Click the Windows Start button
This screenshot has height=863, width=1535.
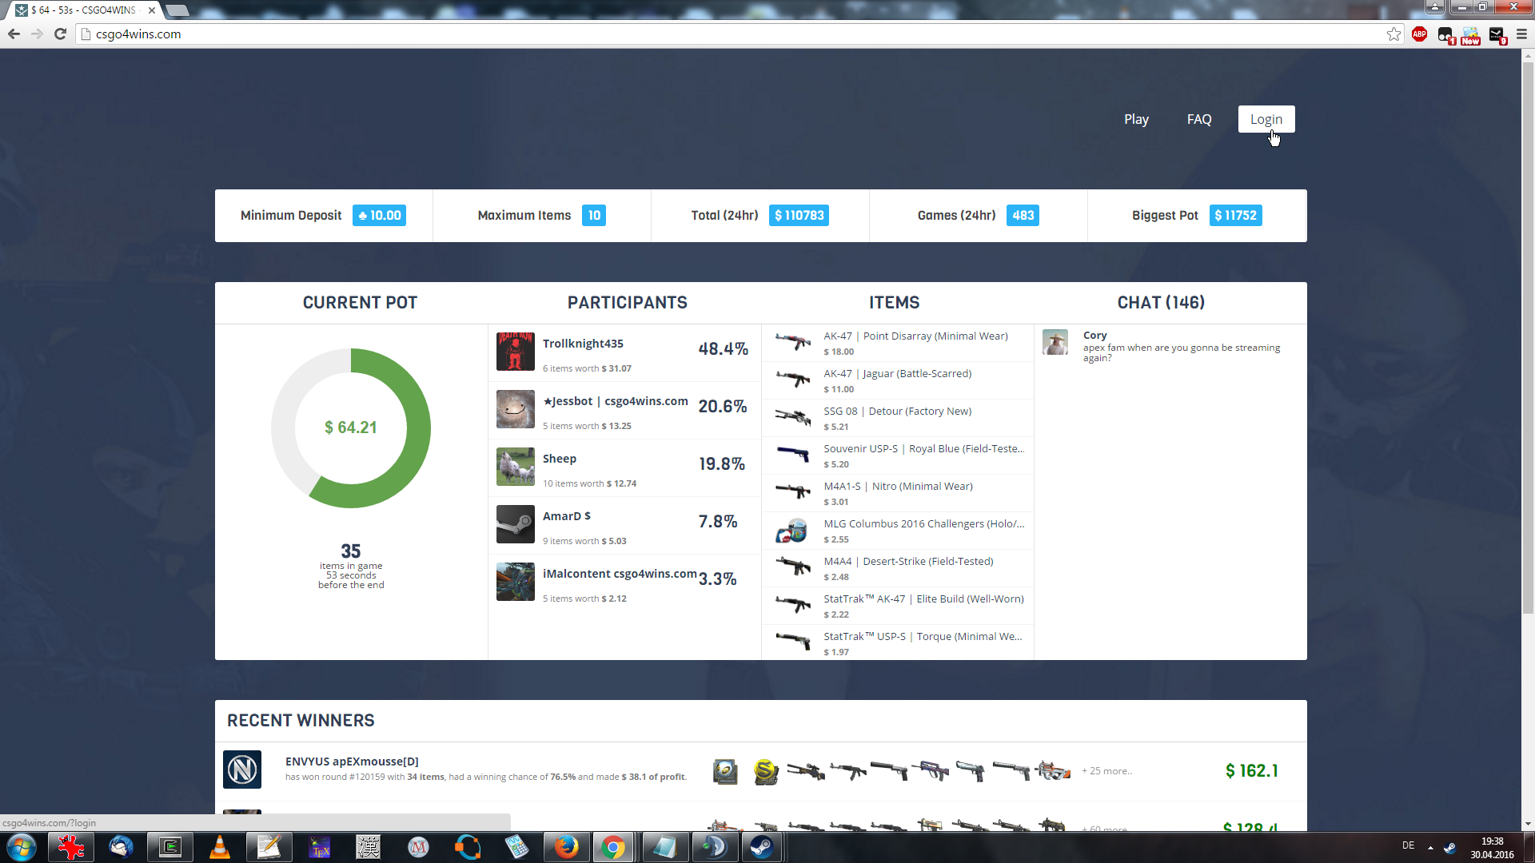tap(22, 847)
